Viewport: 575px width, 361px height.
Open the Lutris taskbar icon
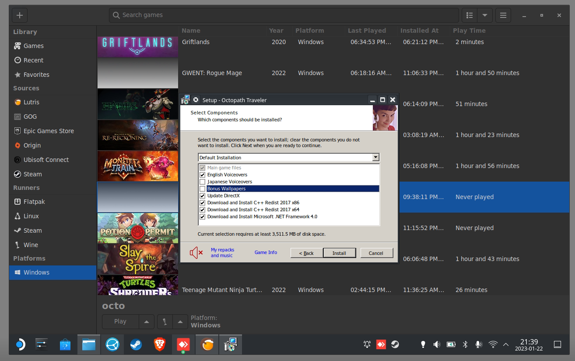[x=207, y=345]
